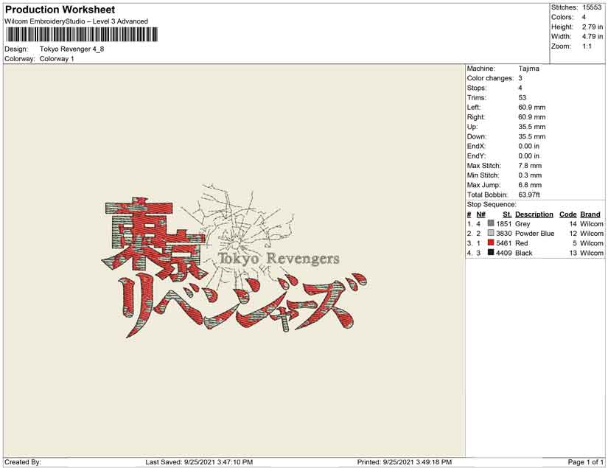Click stitch count '1851' in the Grey row
Viewport: 608px width, 468px height.
point(503,224)
